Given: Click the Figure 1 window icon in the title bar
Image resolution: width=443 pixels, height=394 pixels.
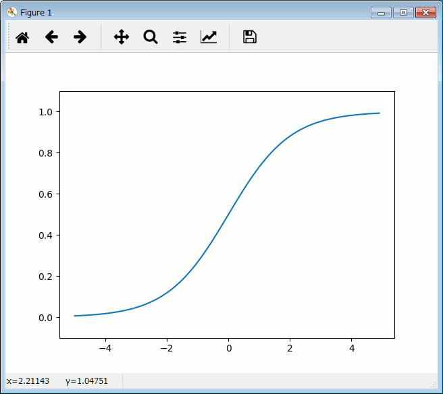Looking at the screenshot, I should [11, 12].
